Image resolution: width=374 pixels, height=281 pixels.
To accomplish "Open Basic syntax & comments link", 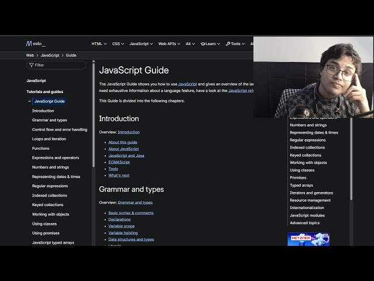I will 131,213.
